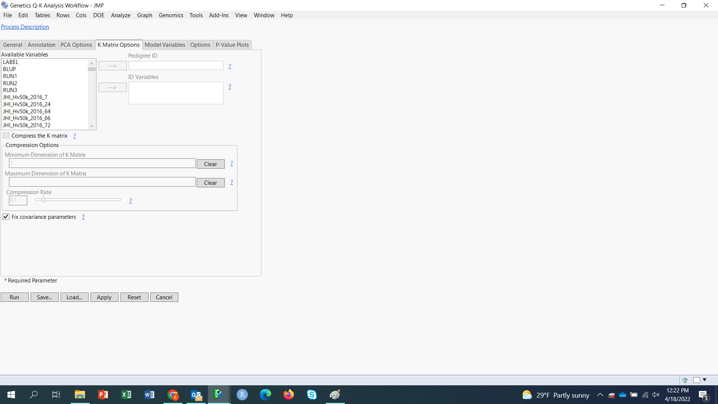Open JMP Genomics taskbar icon
The width and height of the screenshot is (718, 404).
pyautogui.click(x=219, y=395)
